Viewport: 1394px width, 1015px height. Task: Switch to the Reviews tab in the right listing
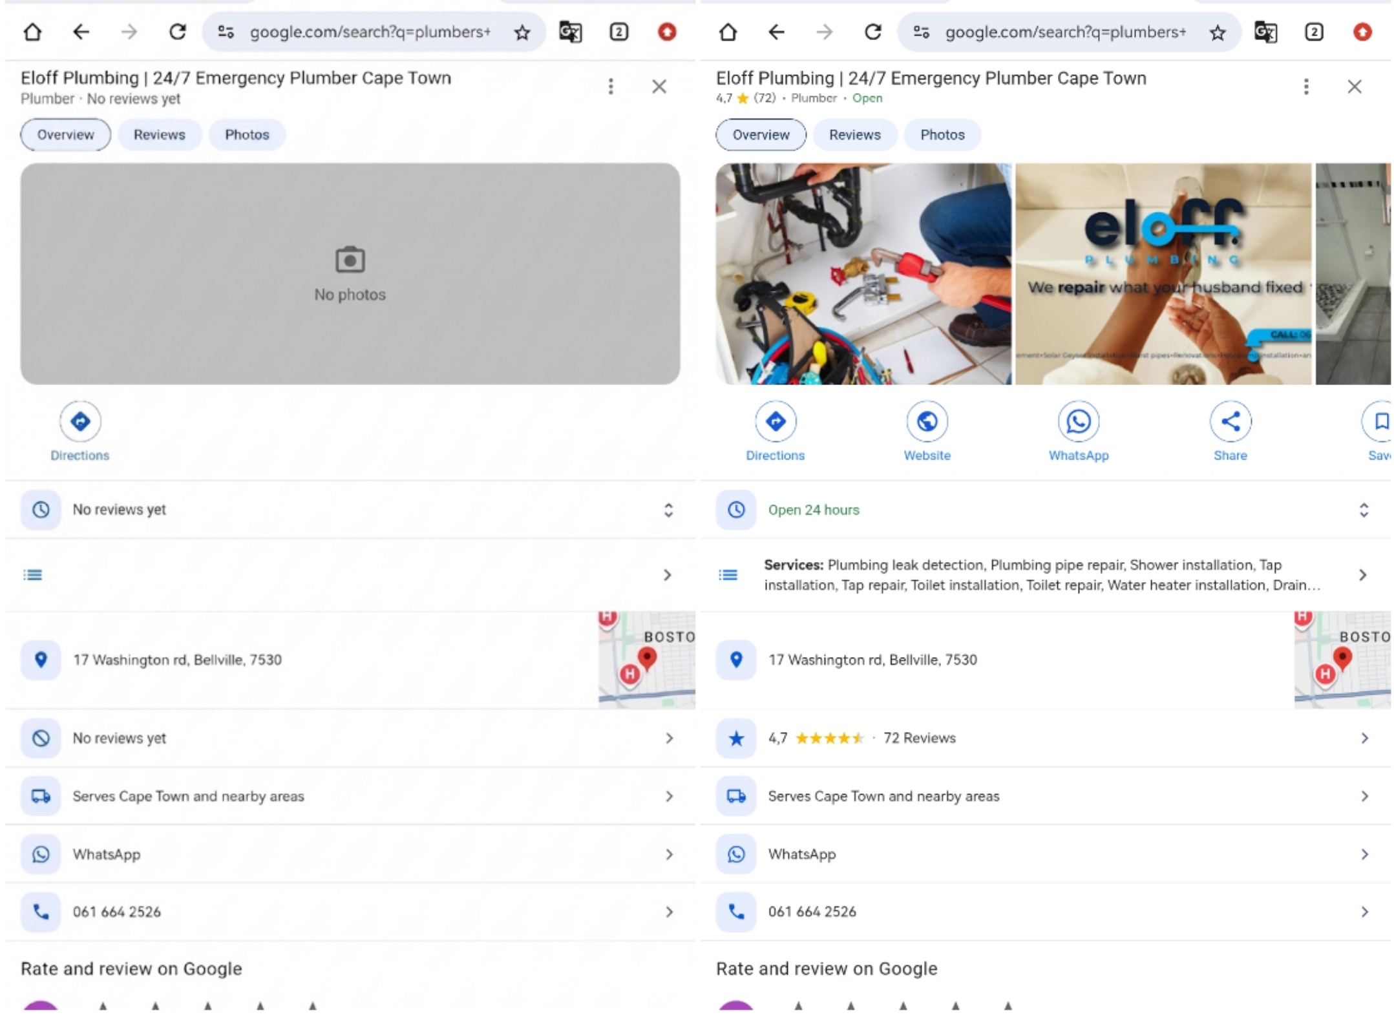pos(855,135)
